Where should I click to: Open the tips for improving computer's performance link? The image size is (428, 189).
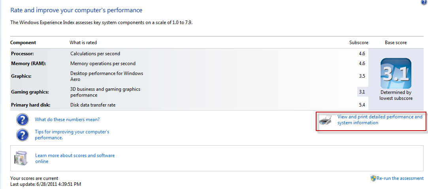click(72, 135)
